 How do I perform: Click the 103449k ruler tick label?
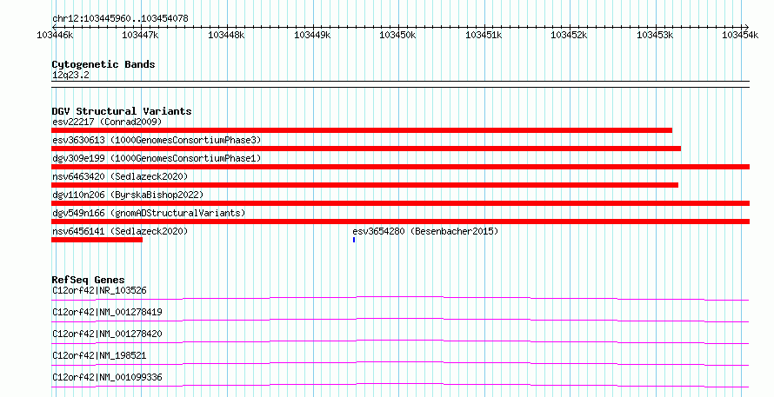click(x=312, y=35)
